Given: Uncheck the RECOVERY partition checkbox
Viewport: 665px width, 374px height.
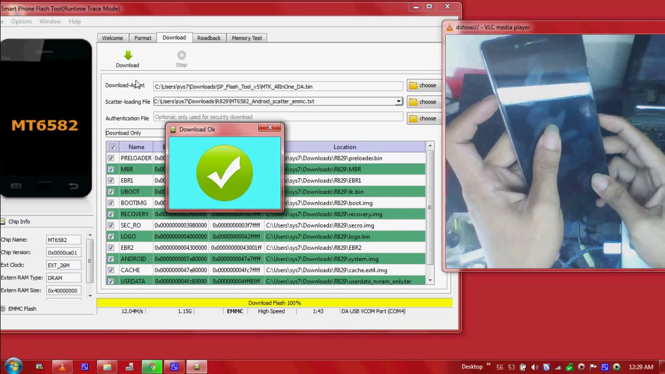Looking at the screenshot, I should [111, 214].
